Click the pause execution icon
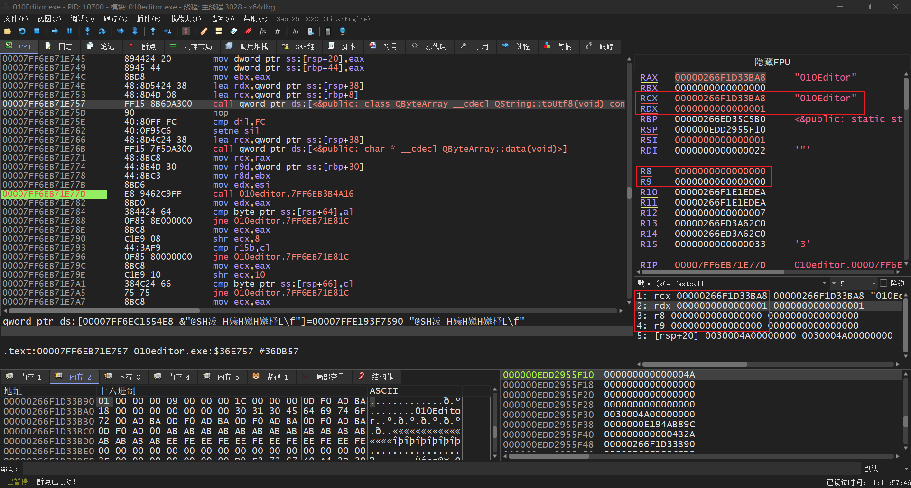Viewport: 911px width, 488px height. (x=70, y=31)
